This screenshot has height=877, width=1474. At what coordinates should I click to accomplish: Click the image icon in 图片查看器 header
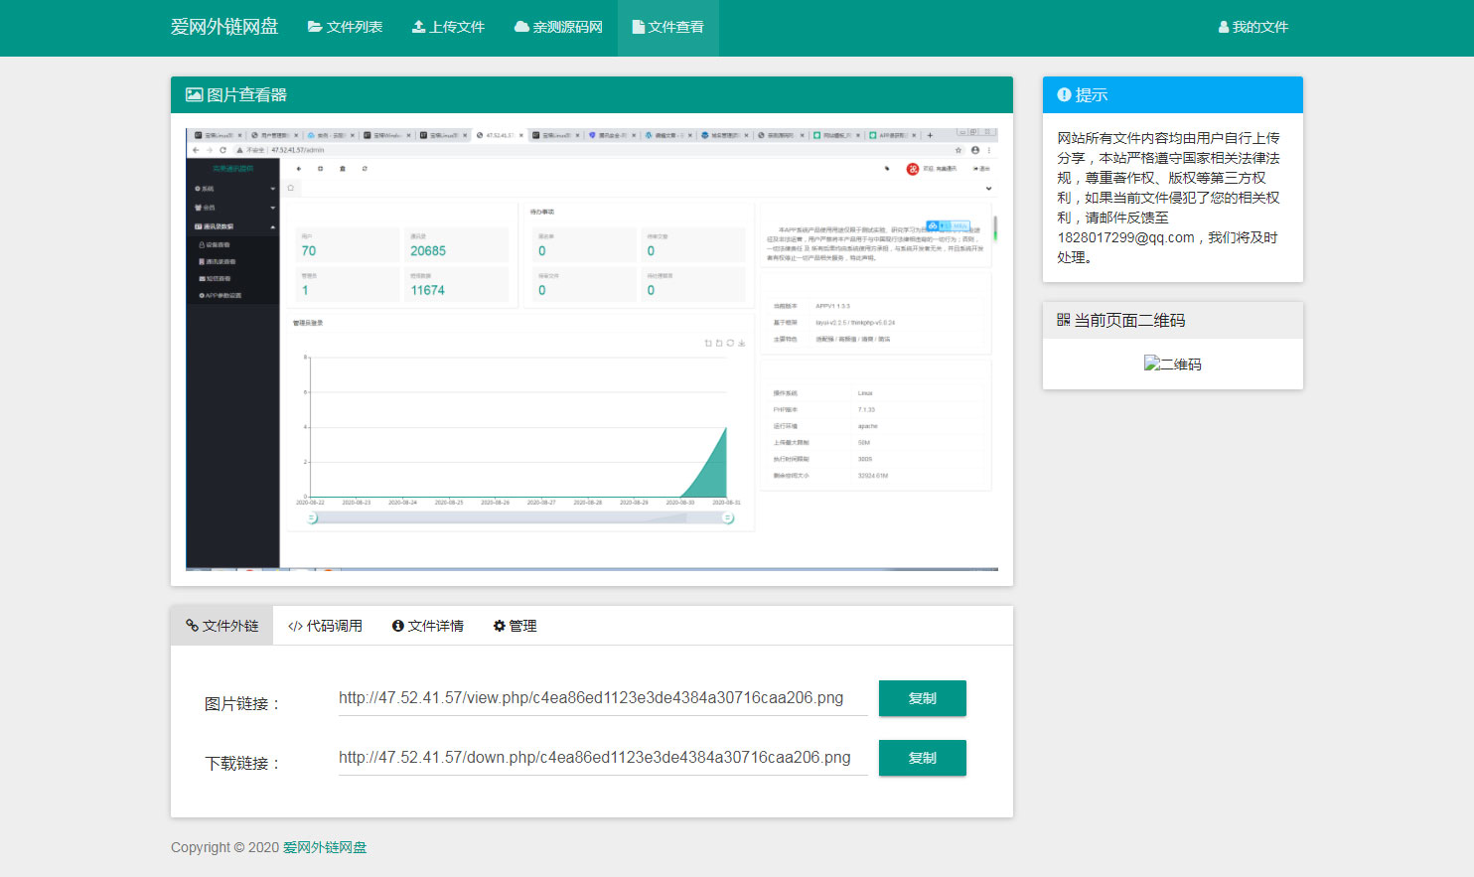pyautogui.click(x=193, y=94)
